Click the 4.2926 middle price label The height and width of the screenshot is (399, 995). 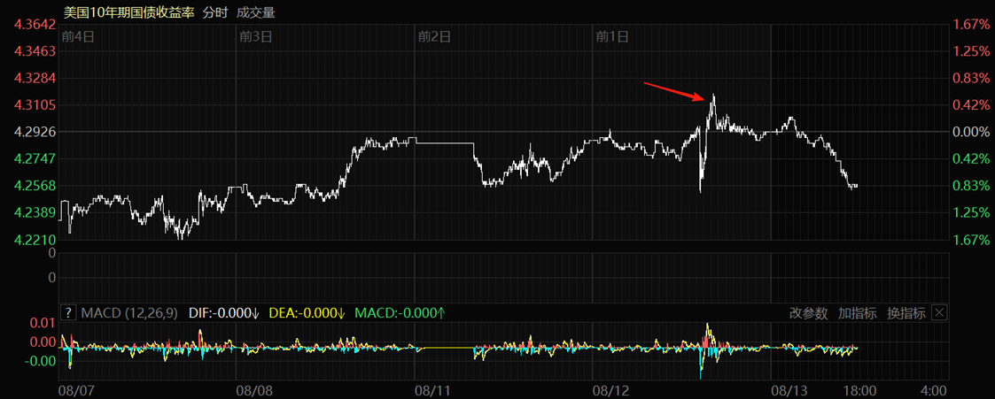pyautogui.click(x=35, y=132)
